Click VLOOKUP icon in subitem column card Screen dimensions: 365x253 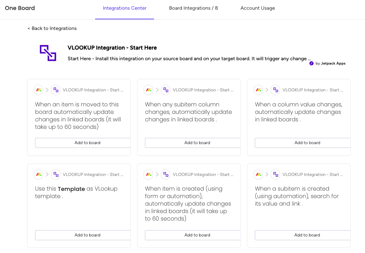tap(166, 90)
